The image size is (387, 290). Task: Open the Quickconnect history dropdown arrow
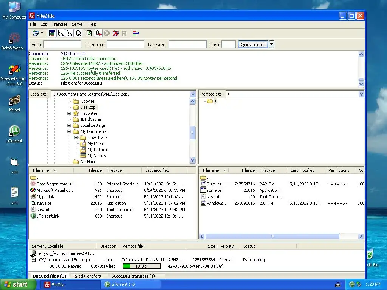(x=271, y=45)
